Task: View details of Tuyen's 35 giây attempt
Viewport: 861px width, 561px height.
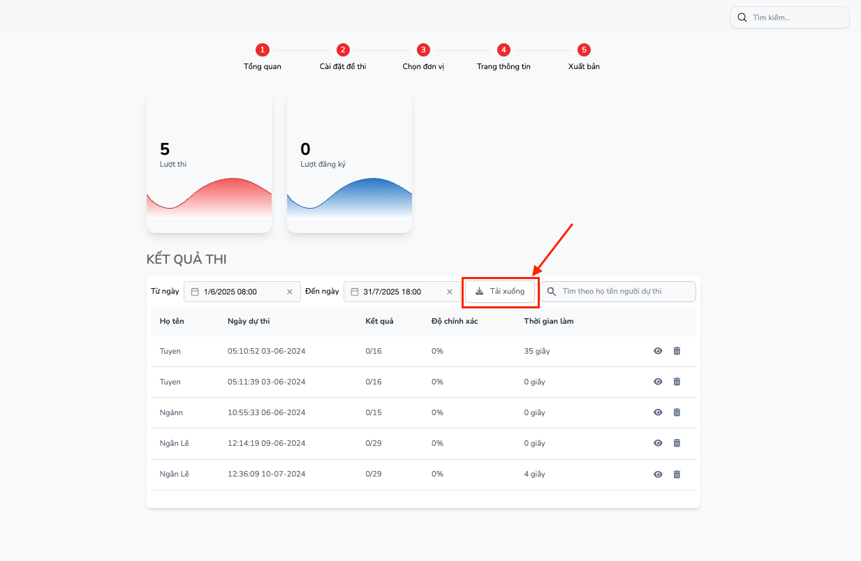Action: (x=658, y=351)
